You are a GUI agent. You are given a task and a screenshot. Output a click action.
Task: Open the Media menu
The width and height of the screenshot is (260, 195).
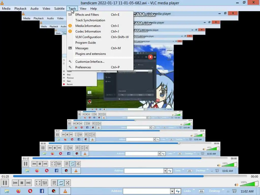(x=6, y=9)
